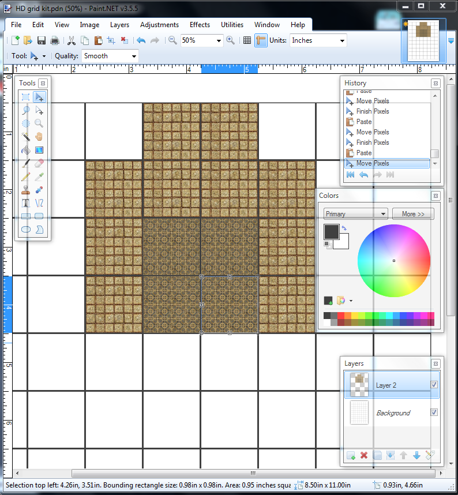Screen dimensions: 458x495
Task: Select the Freeform Shape tool
Action: [39, 230]
